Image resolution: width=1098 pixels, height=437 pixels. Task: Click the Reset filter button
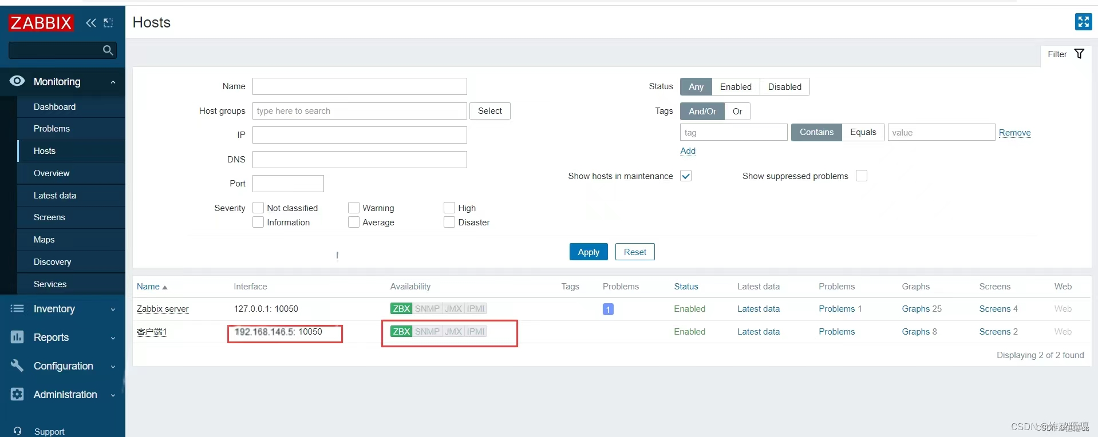(x=635, y=252)
